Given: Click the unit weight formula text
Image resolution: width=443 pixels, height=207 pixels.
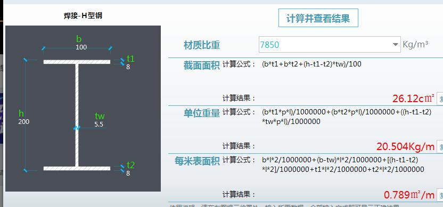Looking at the screenshot, I should (347, 117).
